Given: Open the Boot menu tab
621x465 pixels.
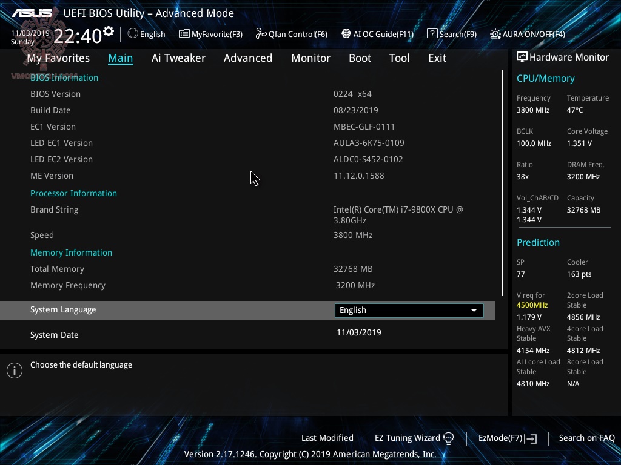Looking at the screenshot, I should [x=360, y=58].
